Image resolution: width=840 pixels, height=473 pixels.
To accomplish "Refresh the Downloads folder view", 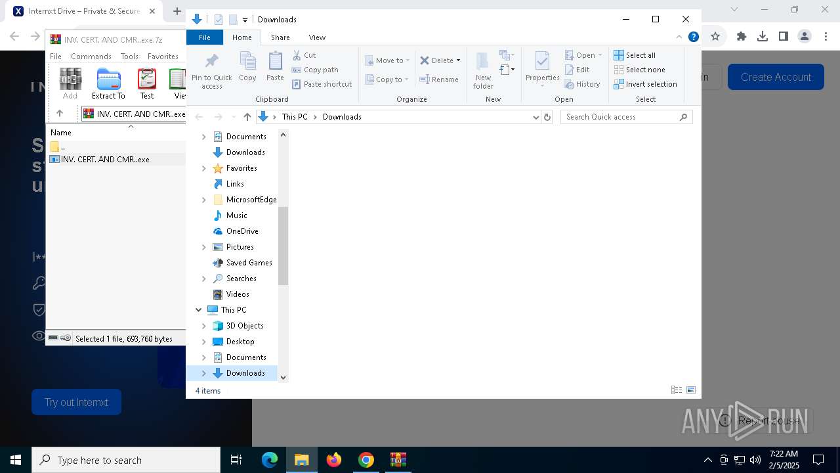I will pos(547,117).
